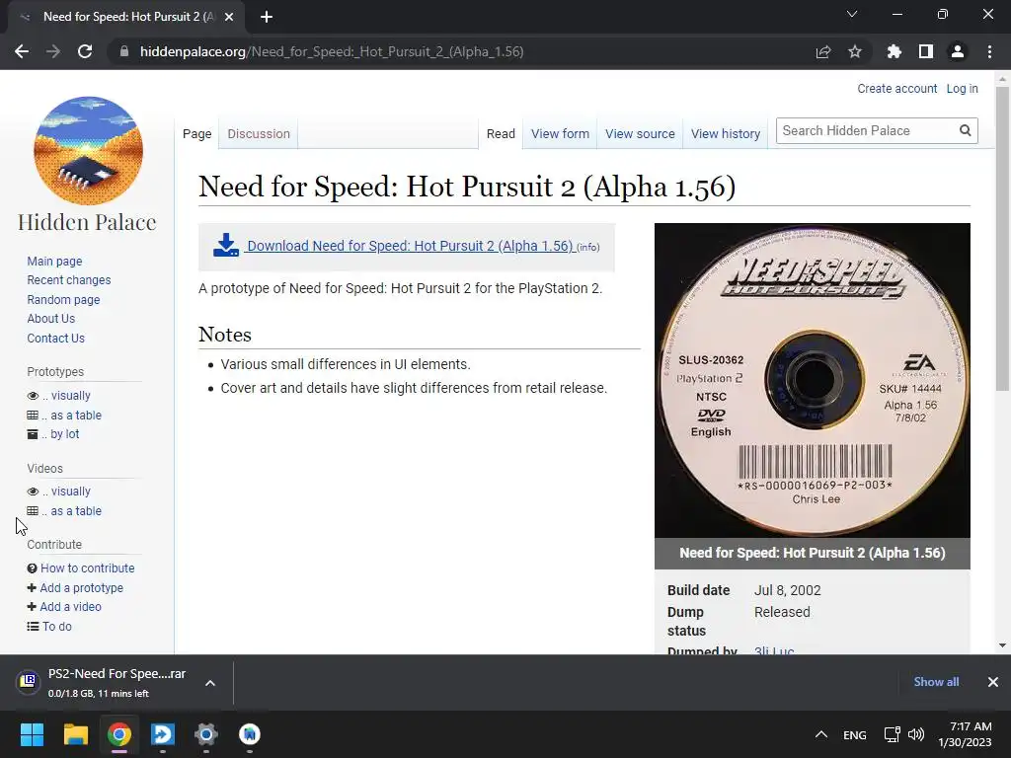
Task: Click the scrollbar down arrow
Action: pyautogui.click(x=1002, y=645)
